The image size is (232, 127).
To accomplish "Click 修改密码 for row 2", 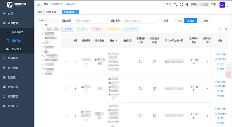I will point(221,86).
